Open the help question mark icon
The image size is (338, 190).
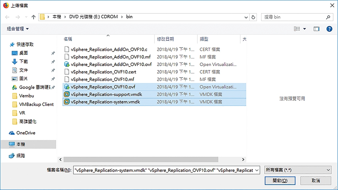[x=329, y=29]
